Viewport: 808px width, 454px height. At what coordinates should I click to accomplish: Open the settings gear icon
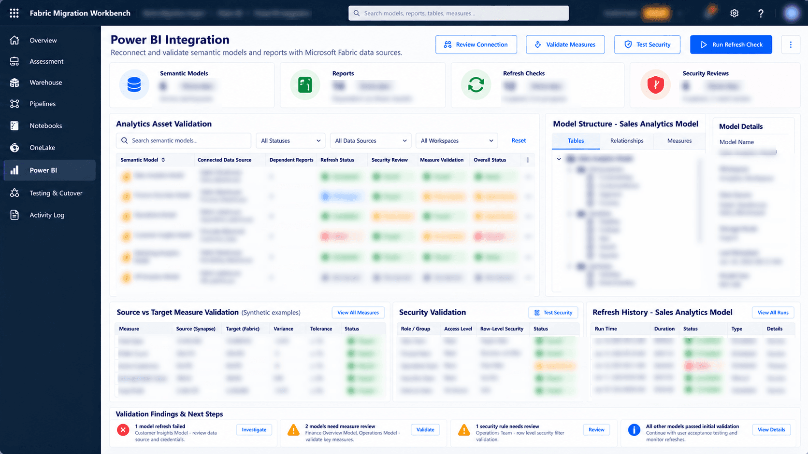coord(734,14)
